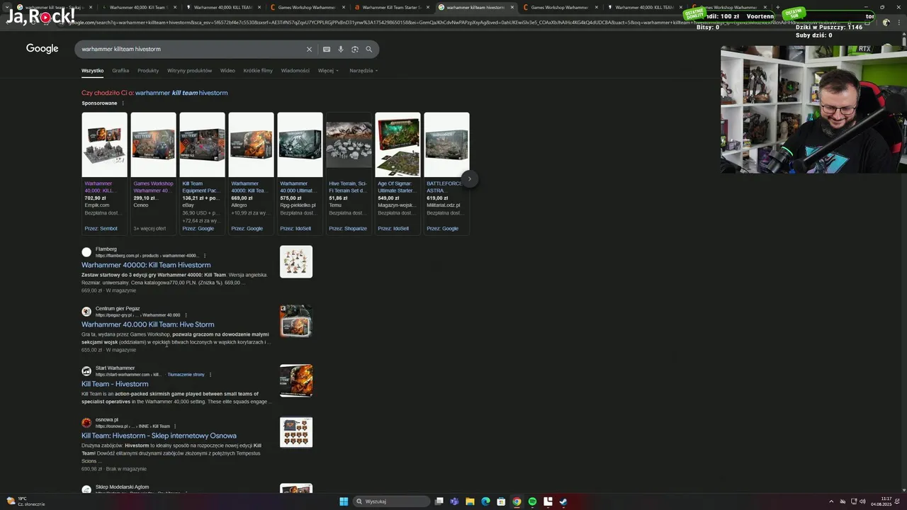The width and height of the screenshot is (907, 510).
Task: Expand the Więcej dropdown
Action: 328,71
